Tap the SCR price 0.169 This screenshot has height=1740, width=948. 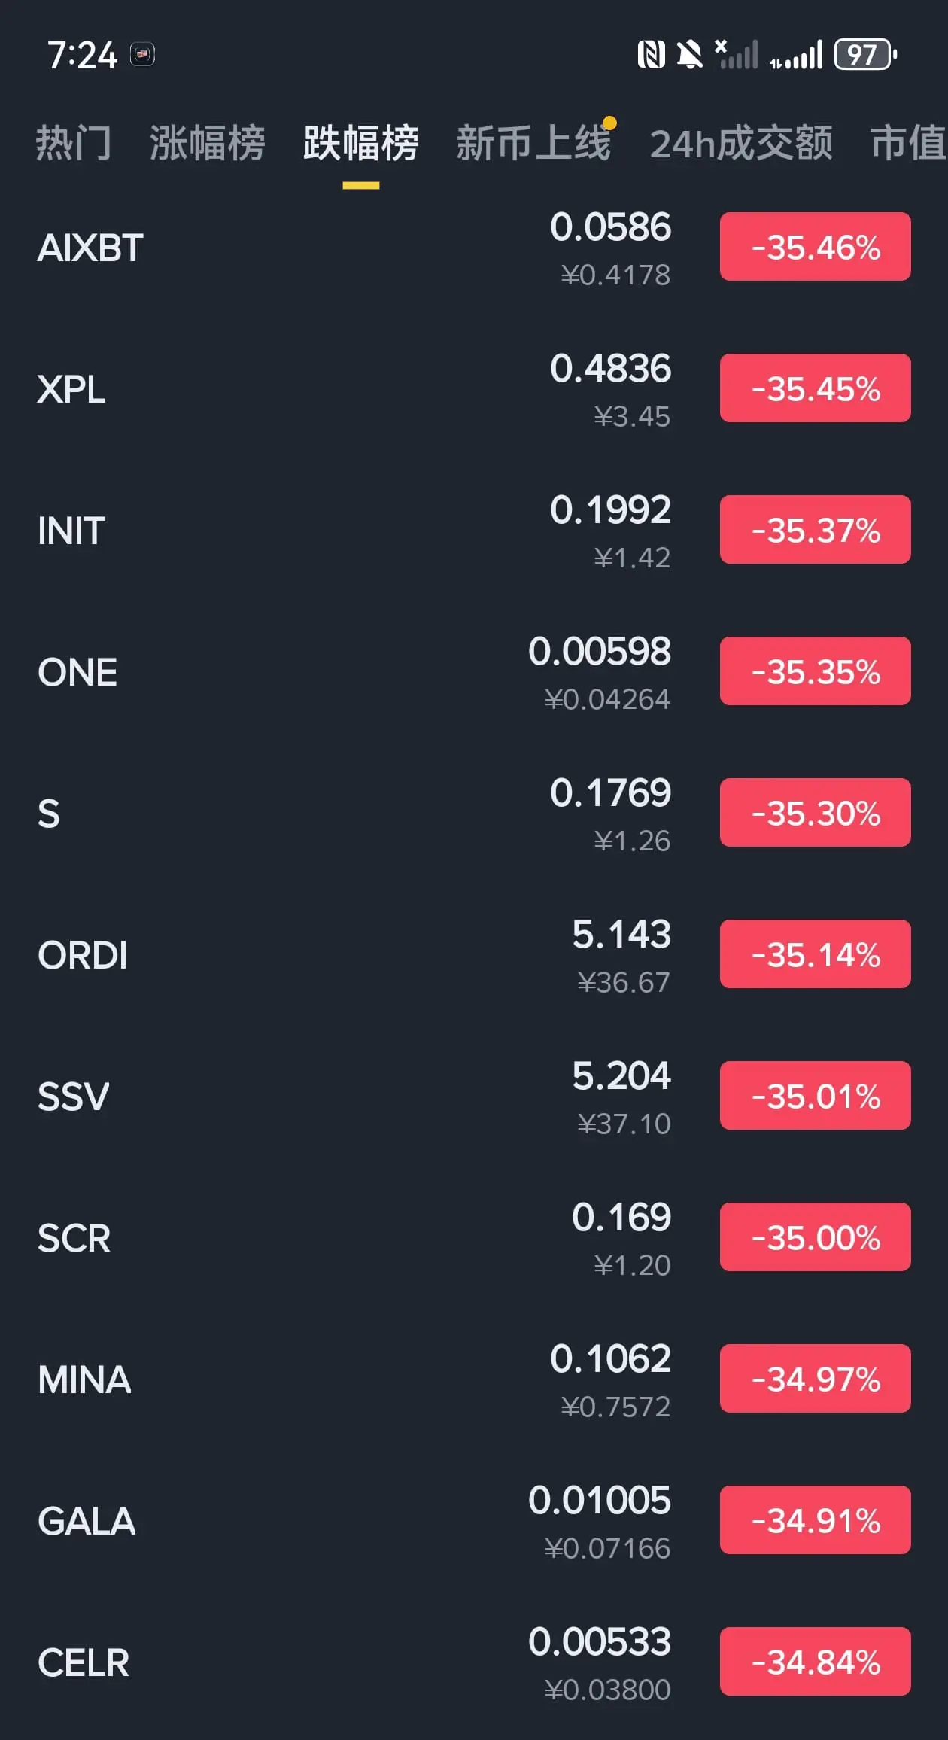(x=621, y=1218)
